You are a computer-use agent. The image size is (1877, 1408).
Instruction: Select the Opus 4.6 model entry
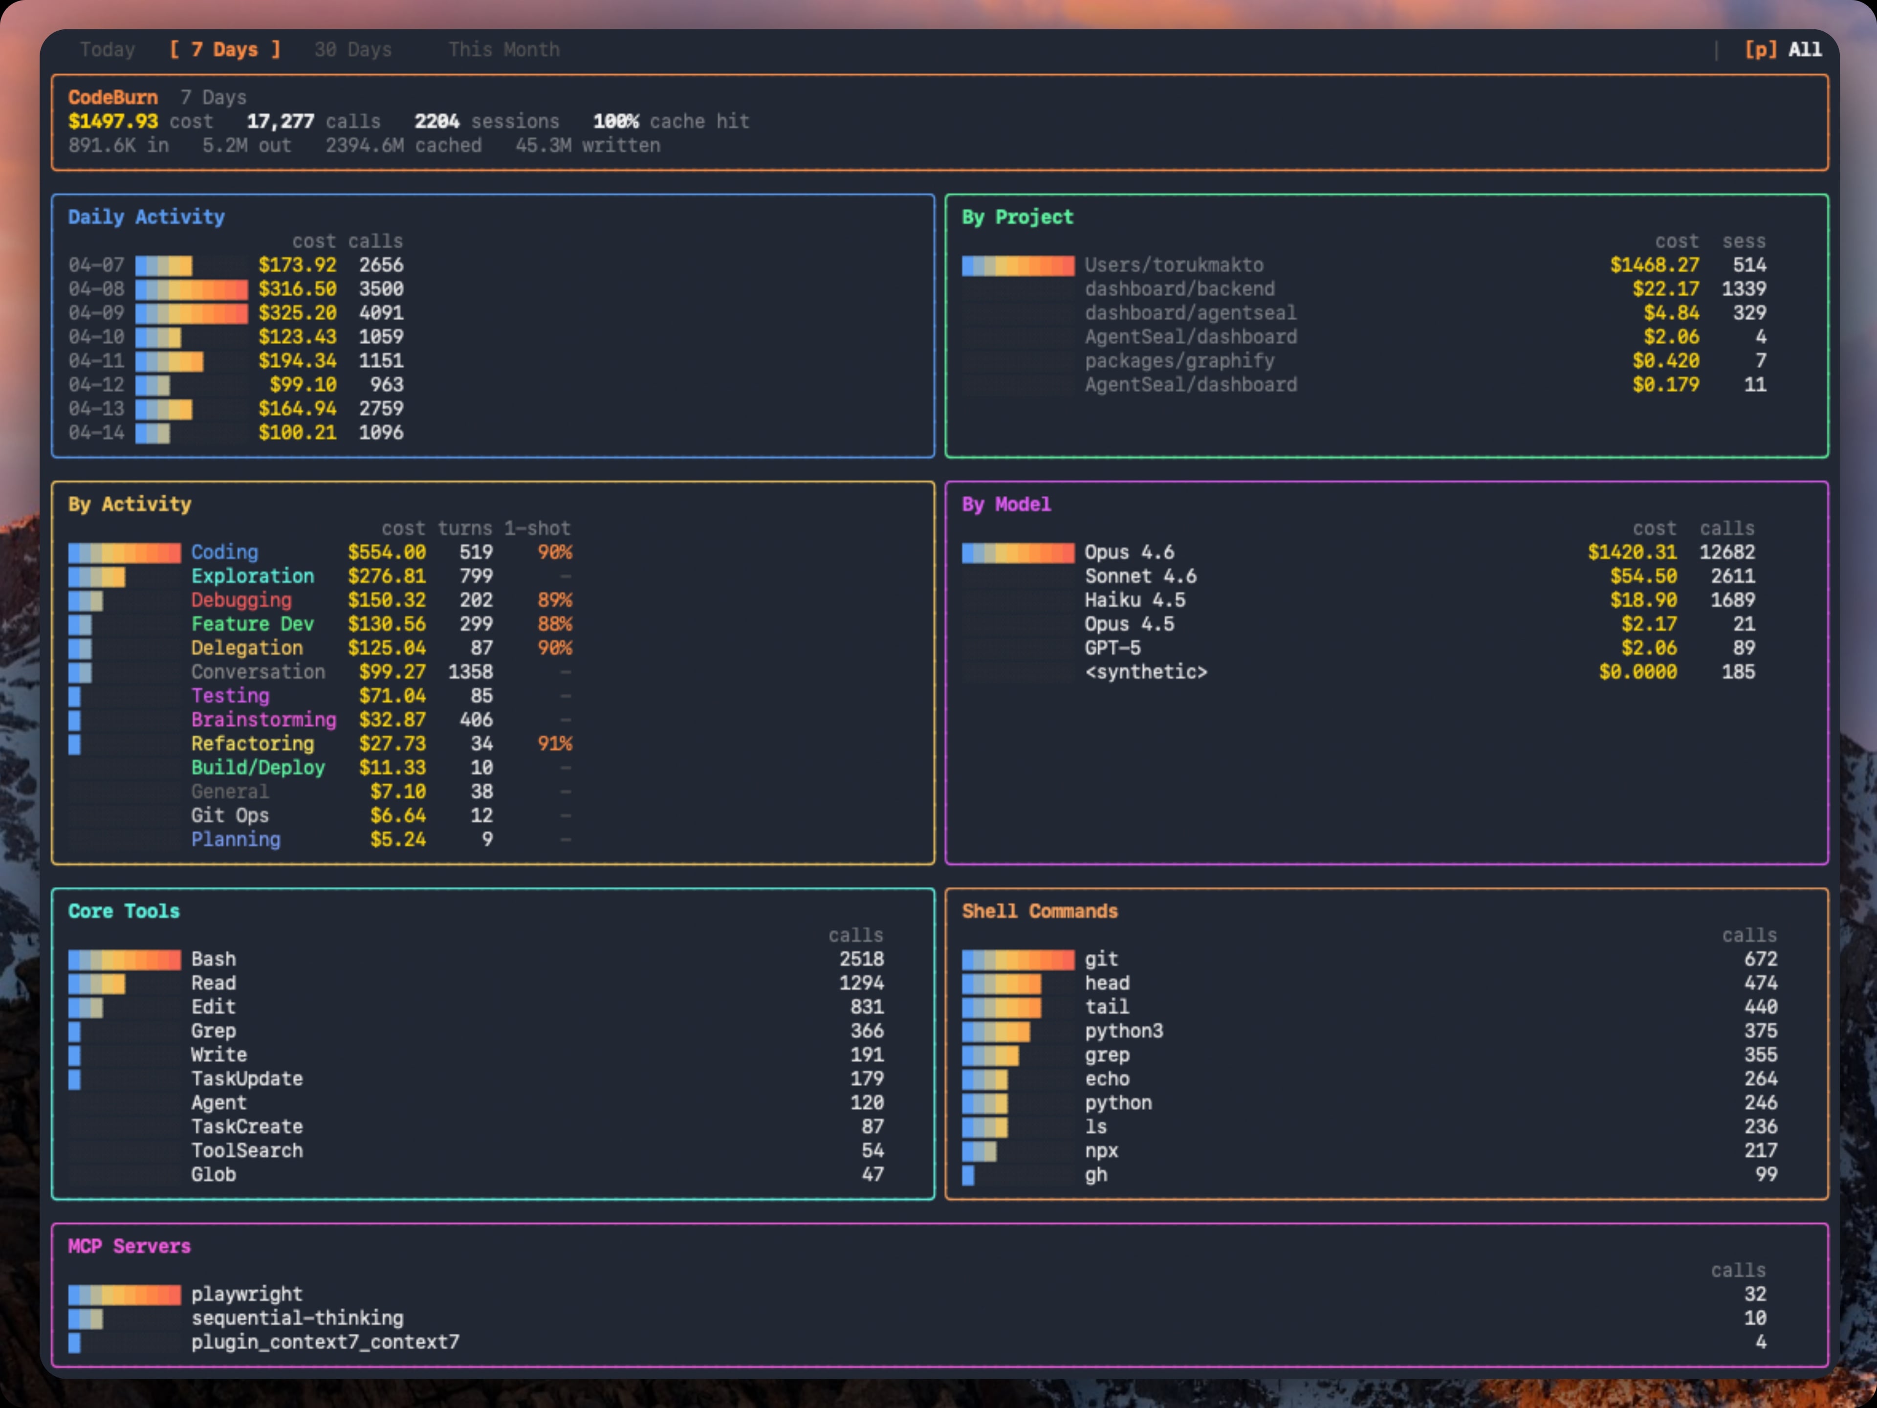pyautogui.click(x=1130, y=551)
